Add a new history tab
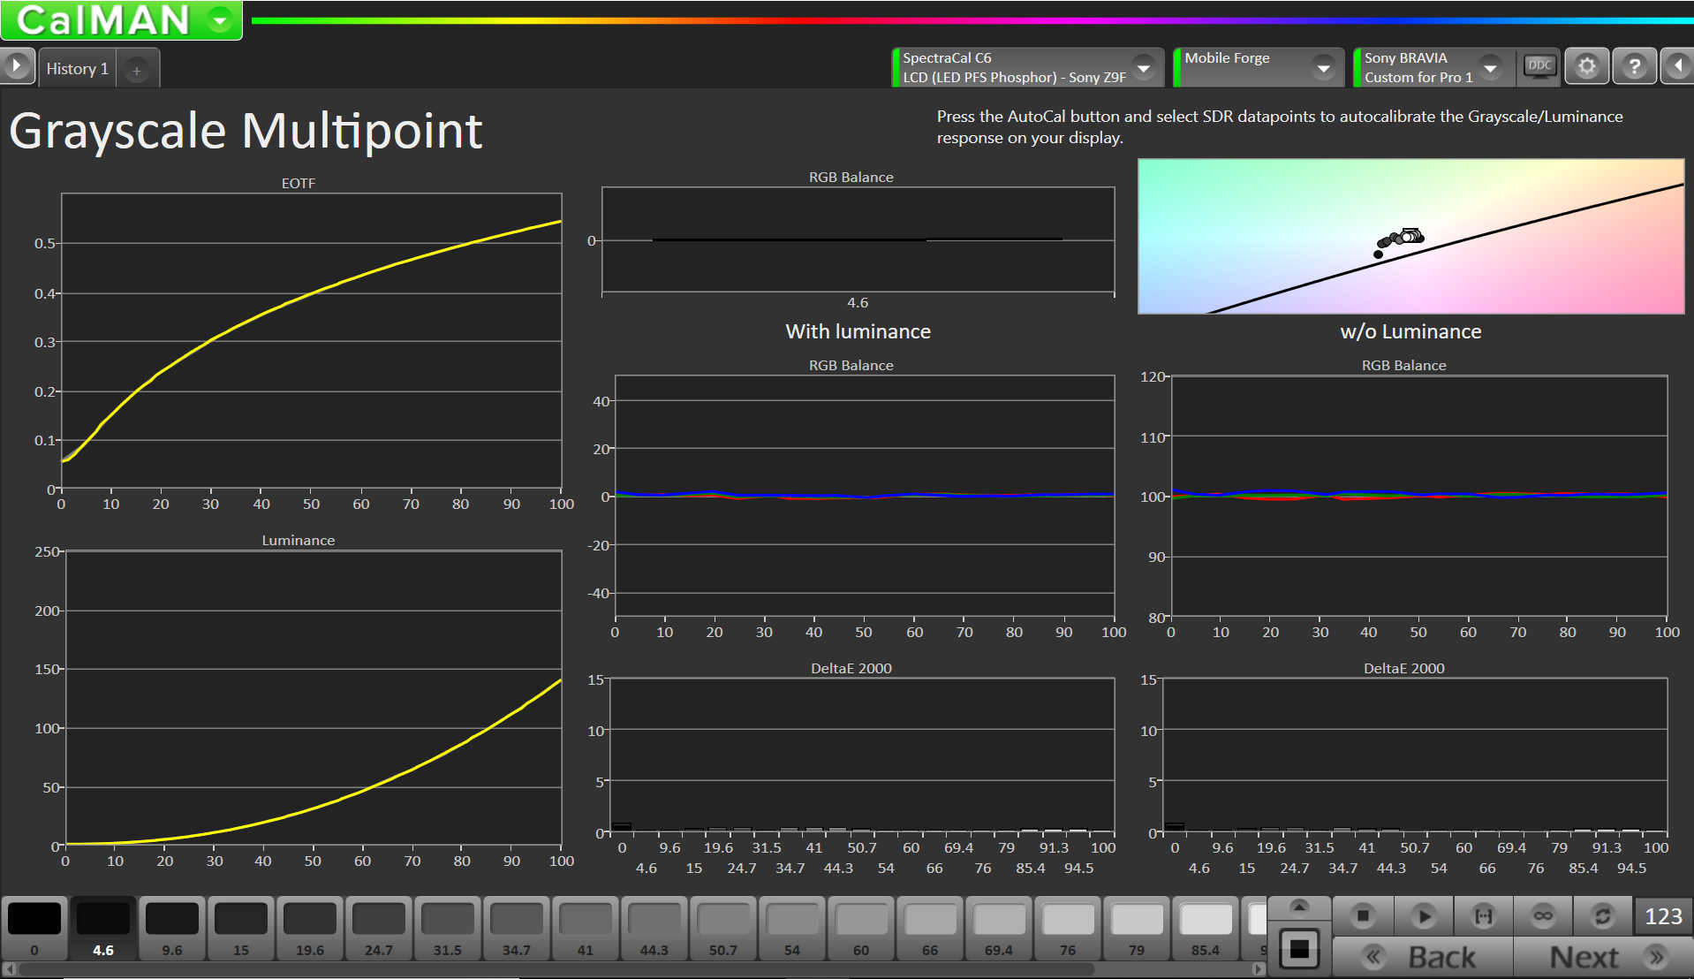1694x979 pixels. pos(137,70)
